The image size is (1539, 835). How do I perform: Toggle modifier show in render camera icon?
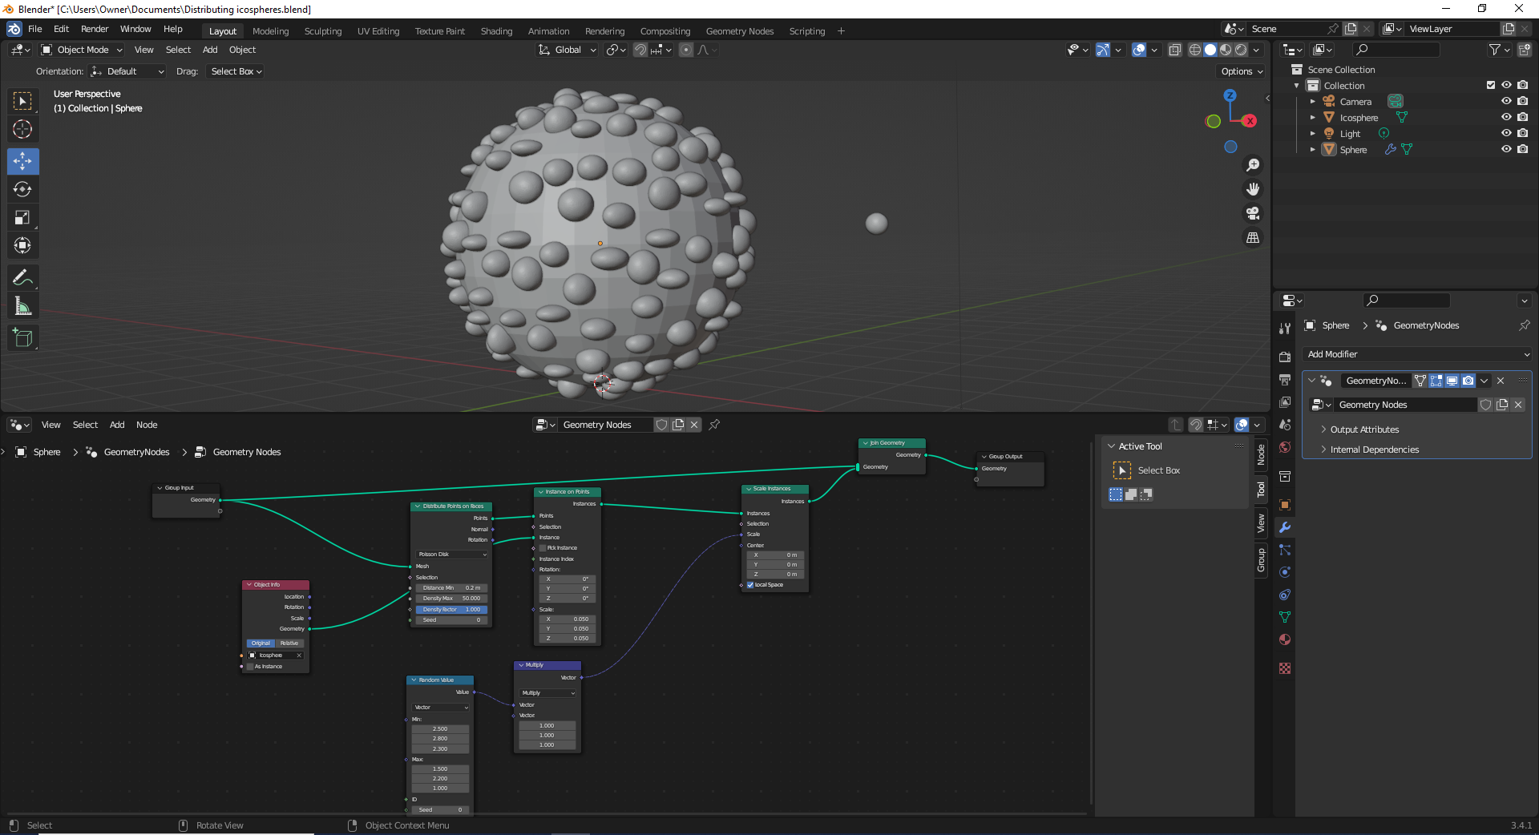tap(1468, 381)
